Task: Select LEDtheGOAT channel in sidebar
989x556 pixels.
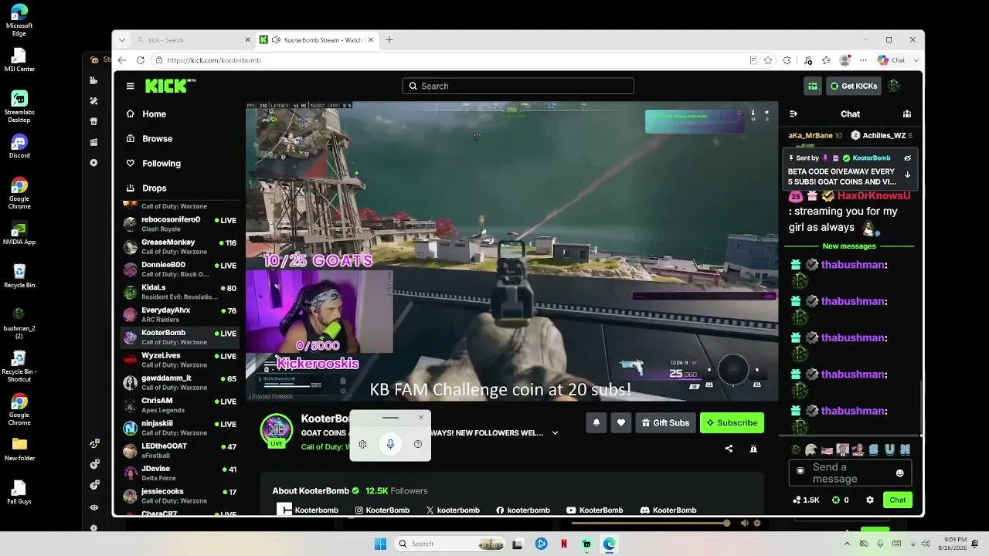Action: (x=180, y=450)
